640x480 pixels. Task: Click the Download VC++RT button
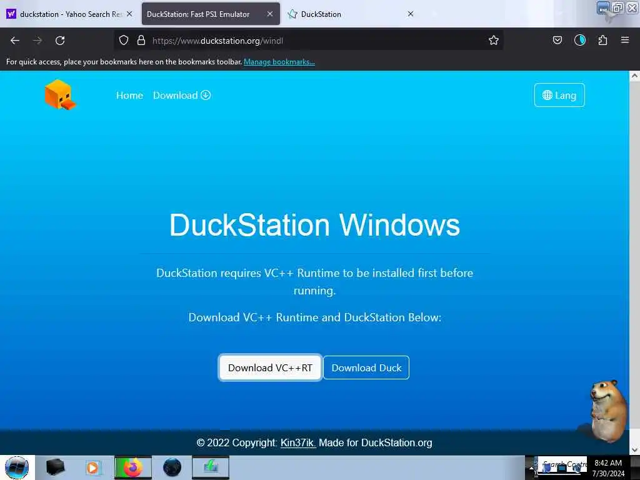270,367
